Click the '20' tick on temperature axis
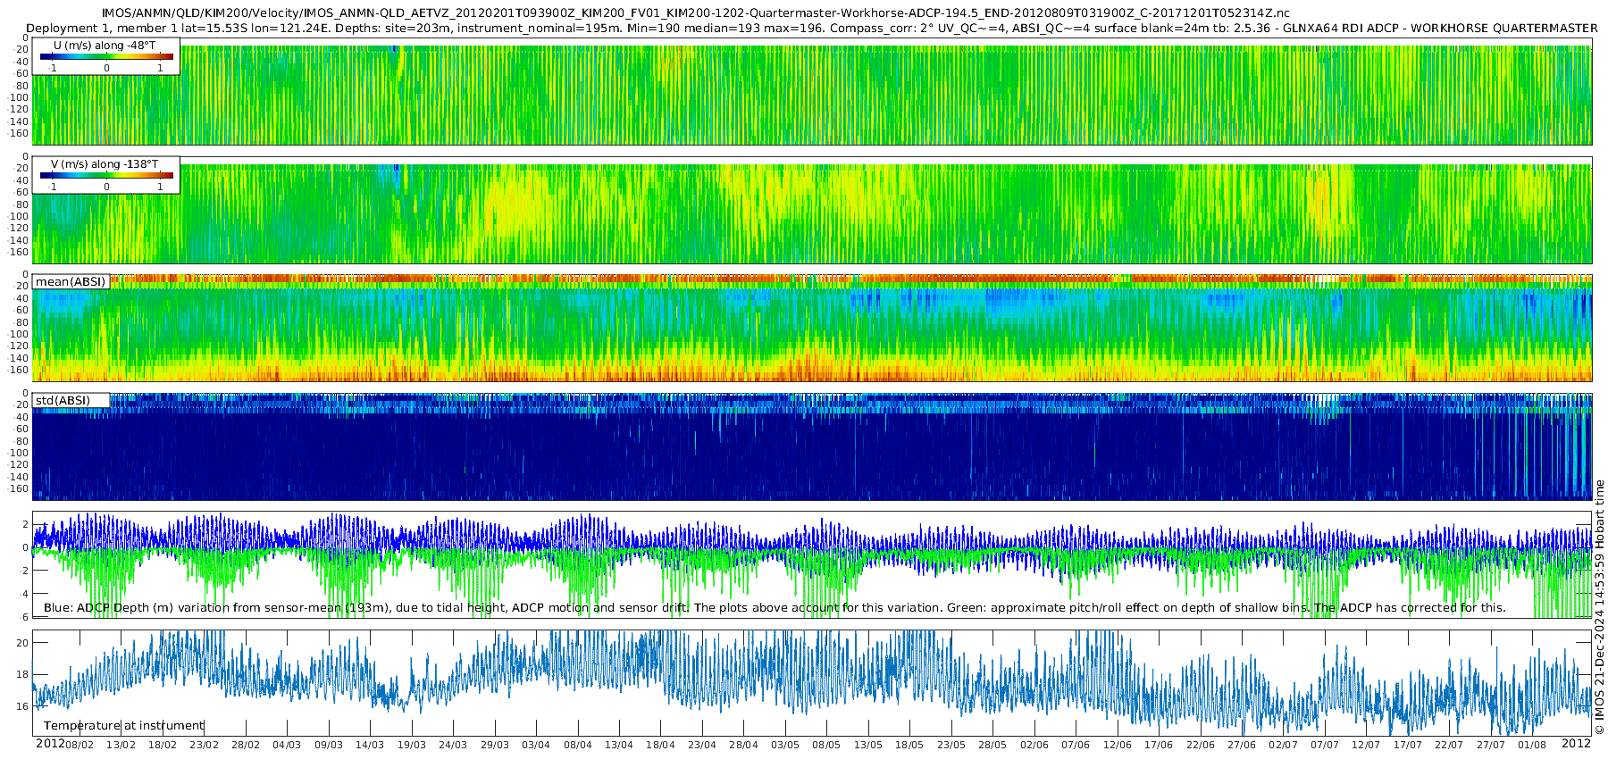1608x759 pixels. click(22, 643)
